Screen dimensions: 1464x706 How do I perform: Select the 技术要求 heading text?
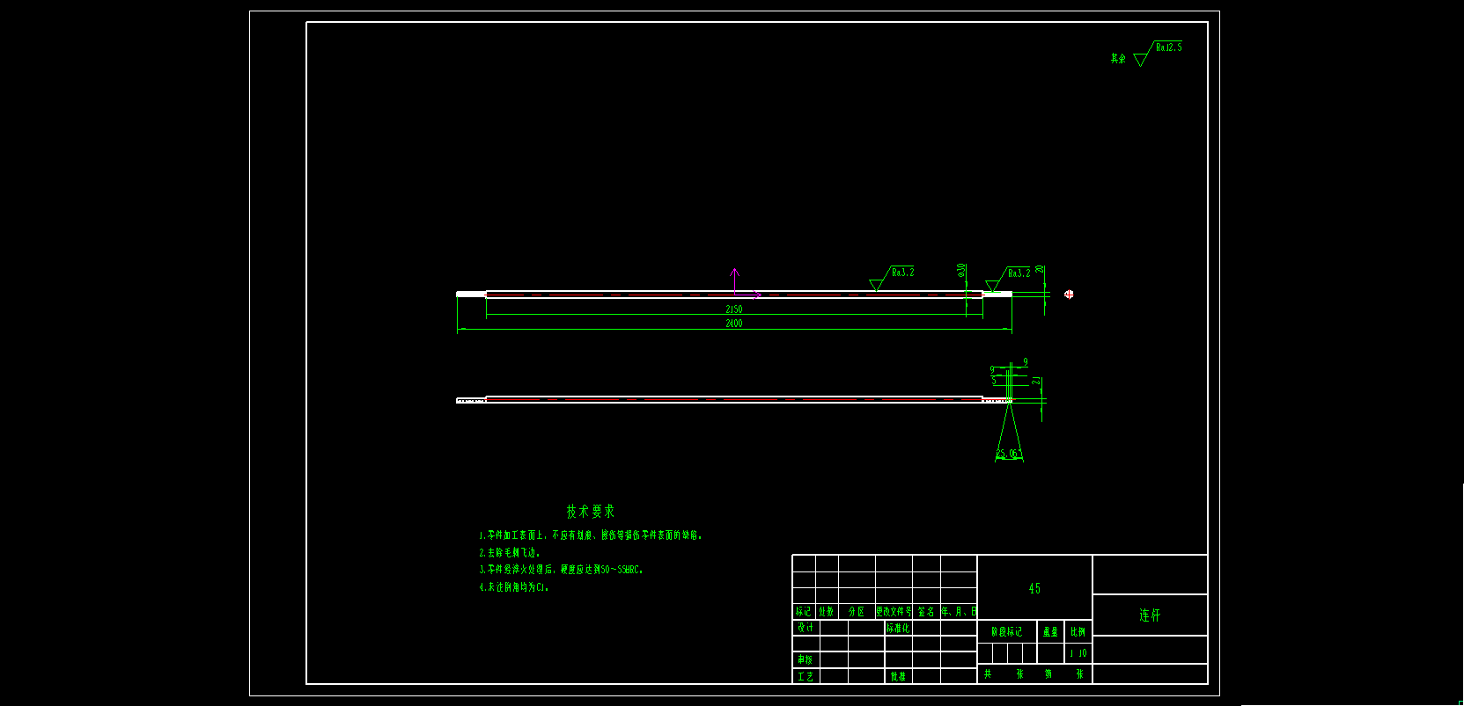pyautogui.click(x=591, y=511)
